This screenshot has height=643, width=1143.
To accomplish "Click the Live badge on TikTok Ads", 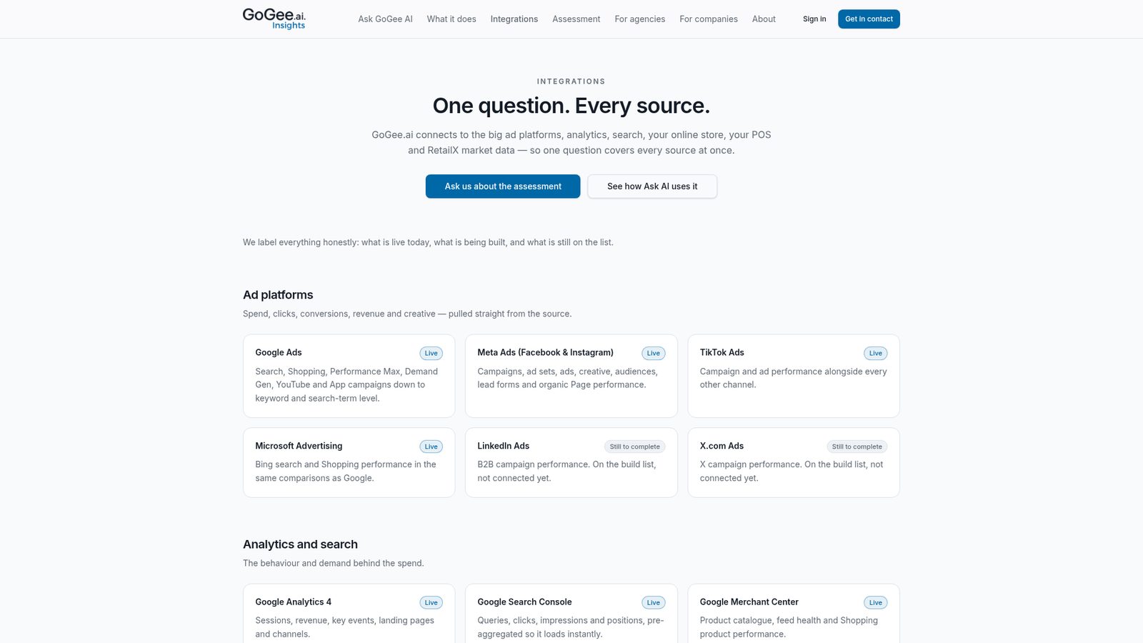I will pos(876,353).
